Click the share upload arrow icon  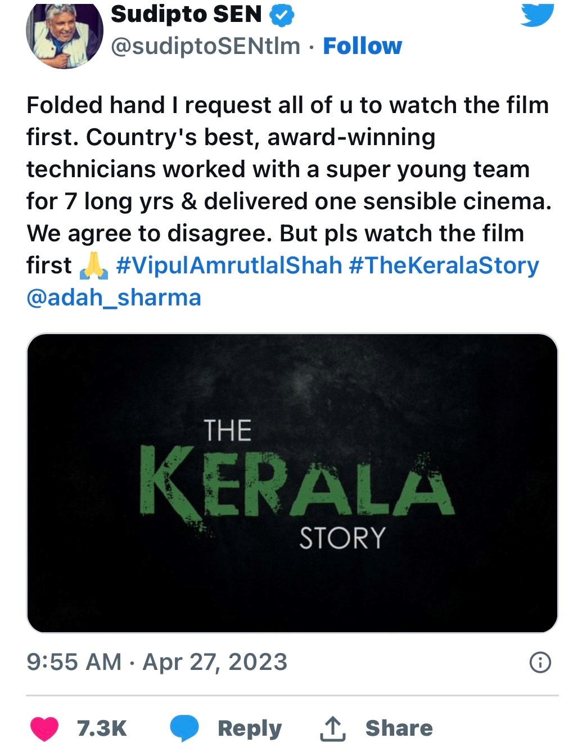[x=332, y=729]
